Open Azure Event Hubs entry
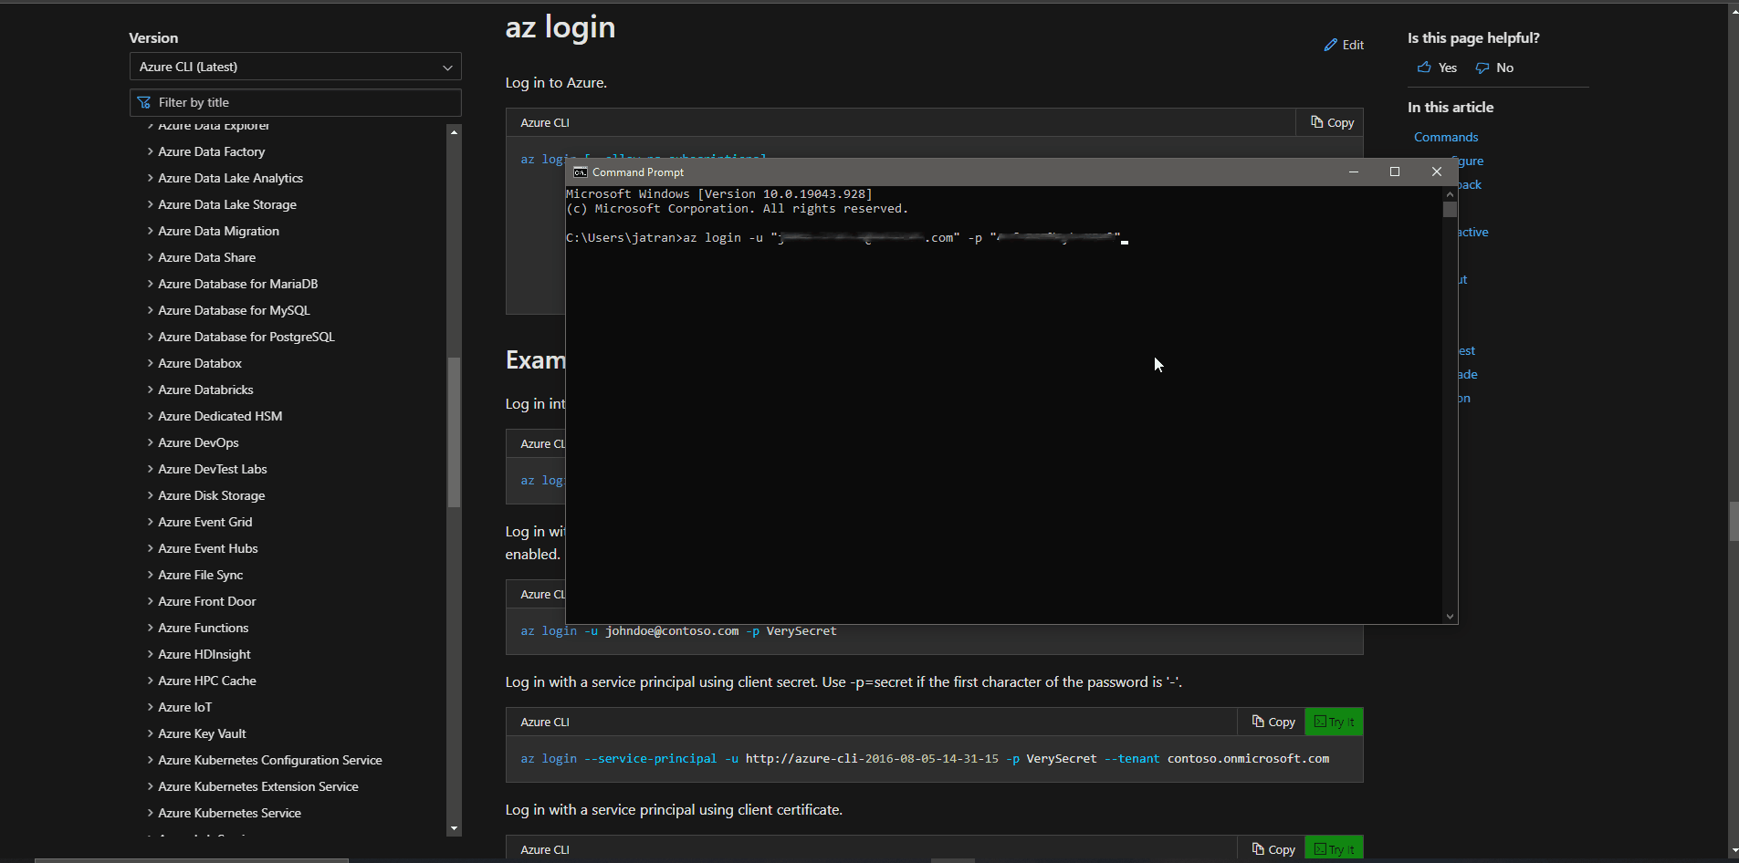Image resolution: width=1739 pixels, height=863 pixels. coord(208,548)
